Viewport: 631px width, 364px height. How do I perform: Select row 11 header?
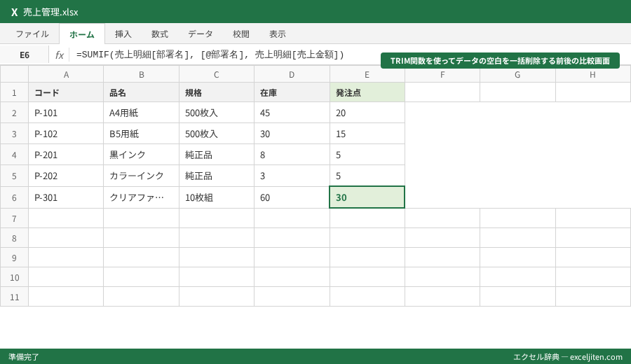14,297
